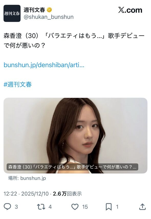151x219 pixels.
Task: Click the 場所: bunshun.jp source label
Action: tap(27, 178)
